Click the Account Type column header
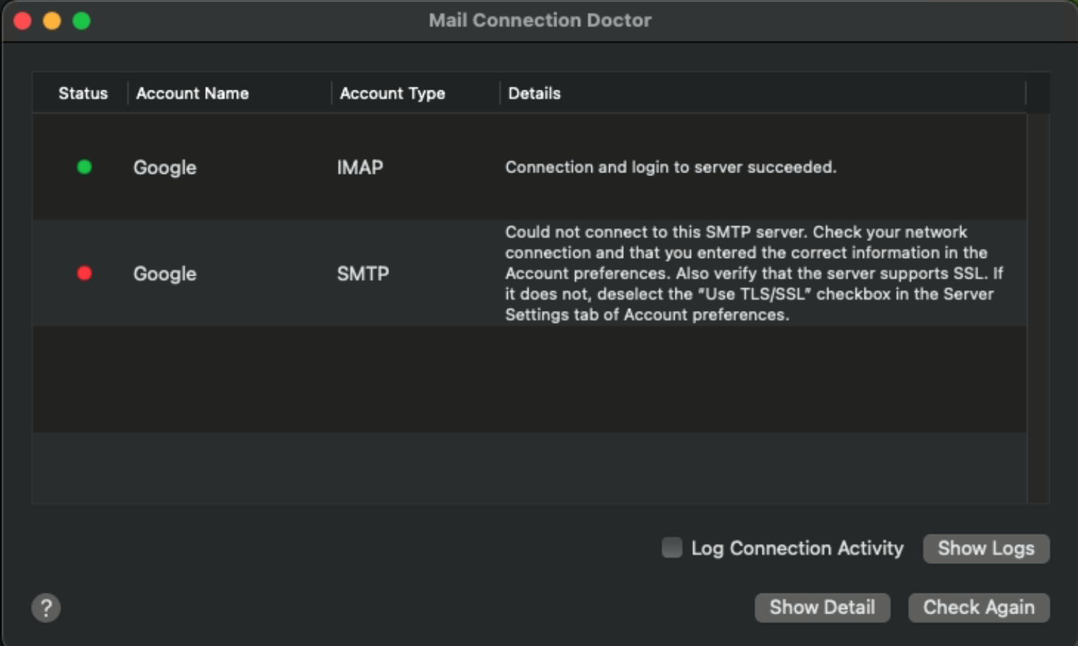This screenshot has width=1078, height=646. tap(393, 93)
